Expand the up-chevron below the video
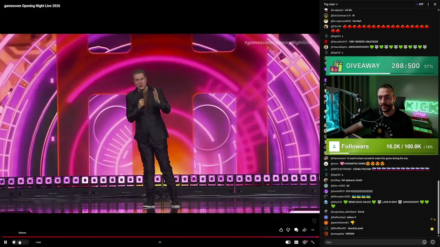Screen dimensions: 440x247 click(159, 242)
